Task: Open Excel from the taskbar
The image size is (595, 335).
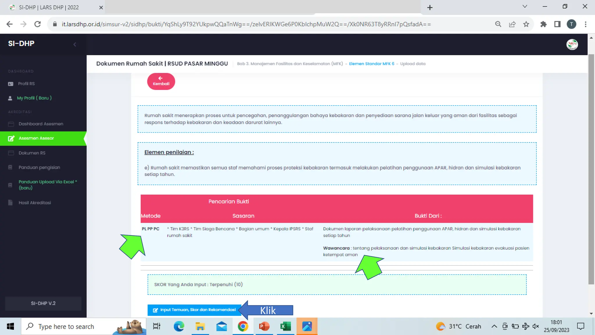Action: click(285, 326)
